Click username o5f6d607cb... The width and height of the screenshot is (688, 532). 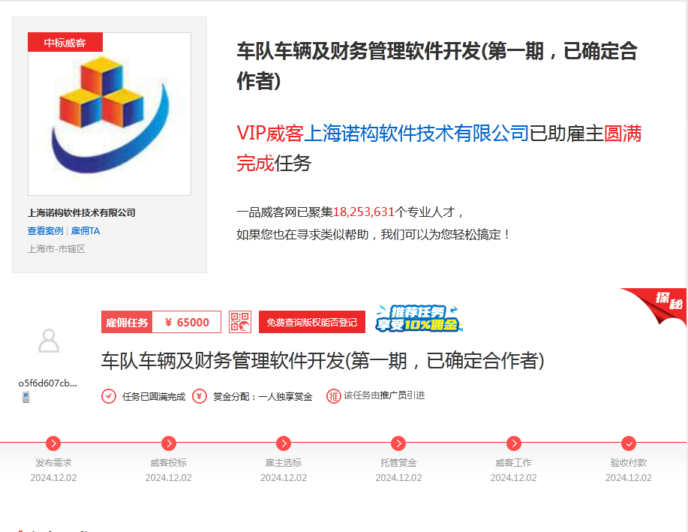[47, 383]
